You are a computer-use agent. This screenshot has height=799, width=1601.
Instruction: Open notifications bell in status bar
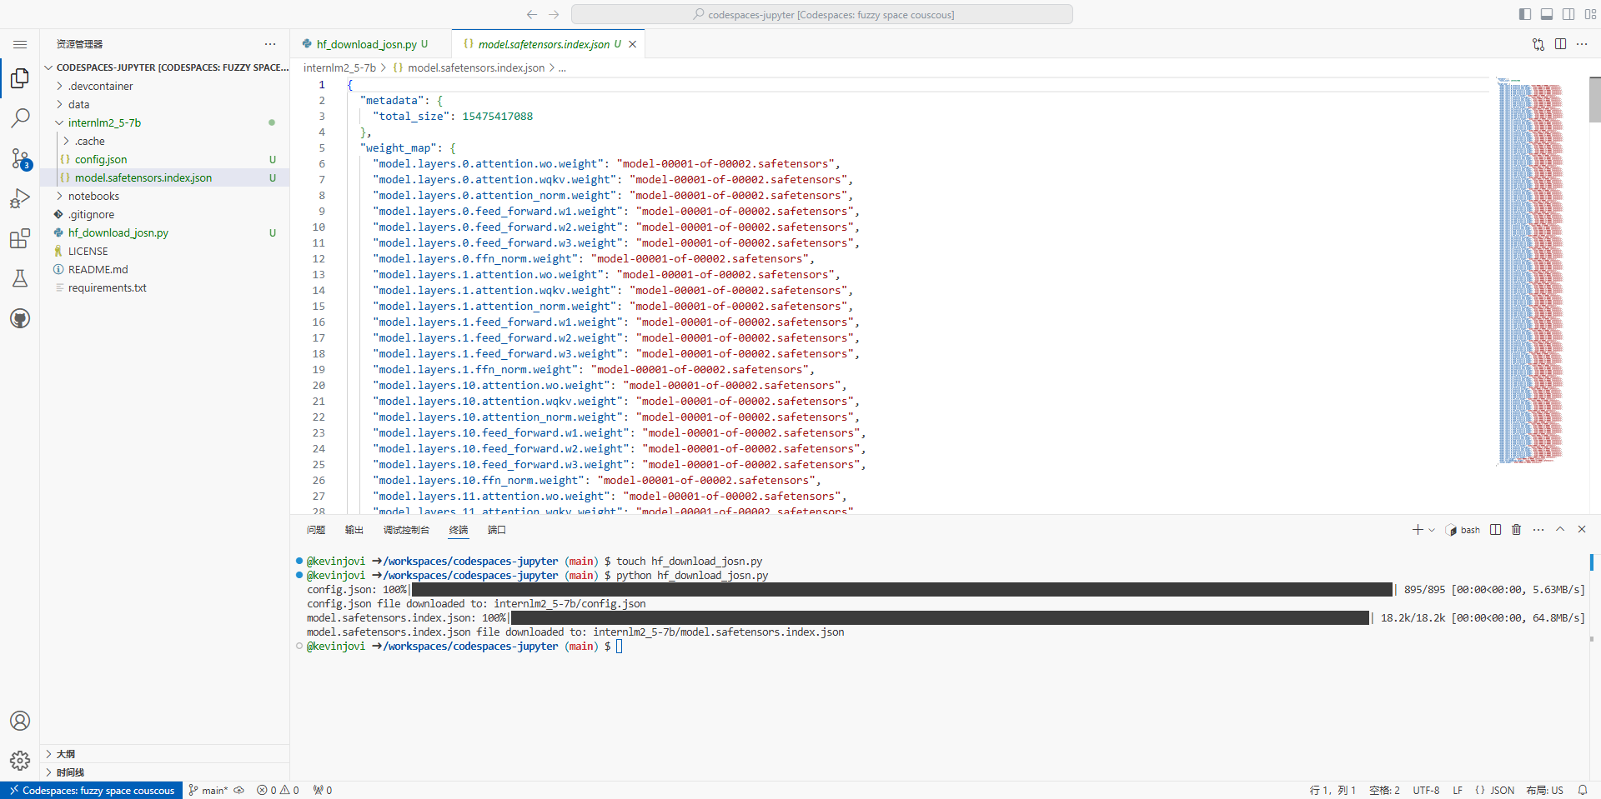[1583, 791]
